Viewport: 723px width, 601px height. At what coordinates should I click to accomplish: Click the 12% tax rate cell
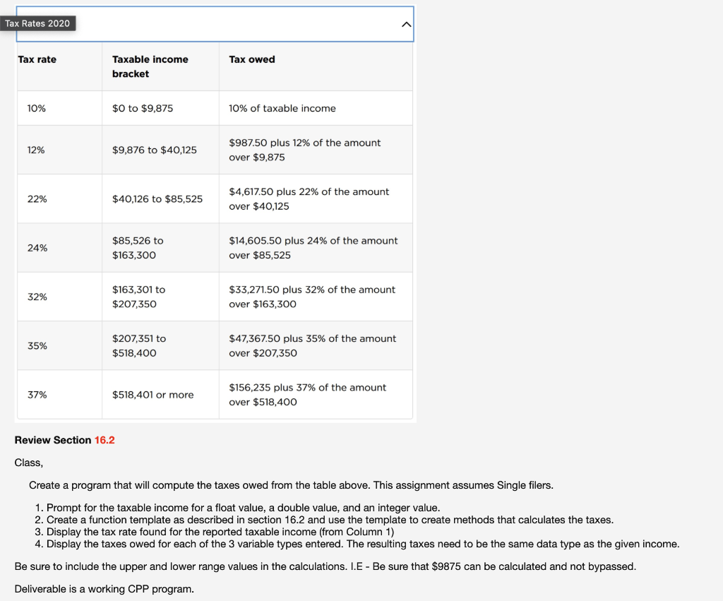(59, 150)
